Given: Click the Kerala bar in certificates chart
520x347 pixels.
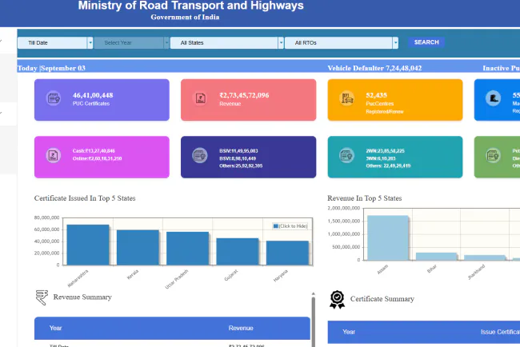Looking at the screenshot, I should (x=138, y=248).
